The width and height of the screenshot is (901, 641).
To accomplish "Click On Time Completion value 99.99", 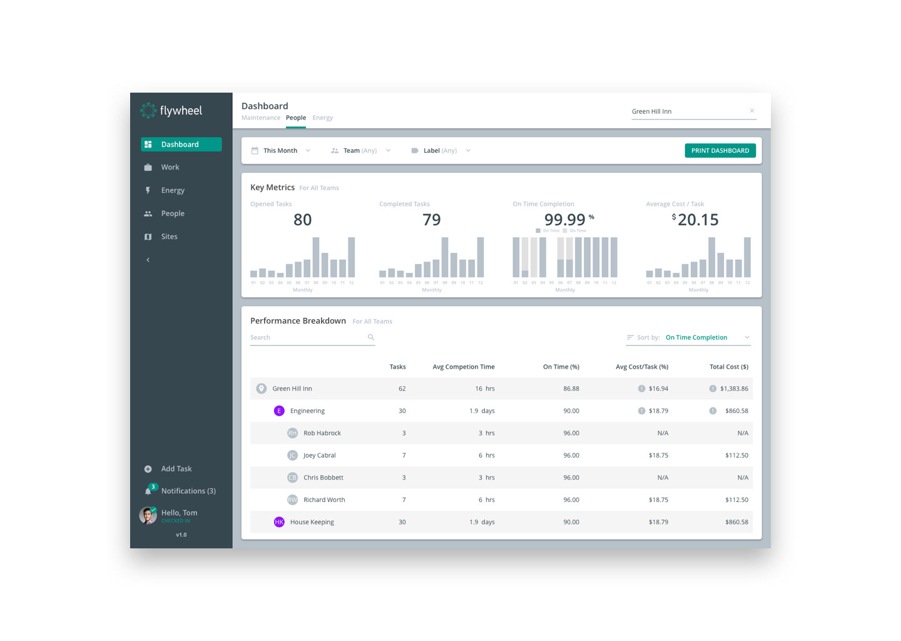I will point(565,220).
